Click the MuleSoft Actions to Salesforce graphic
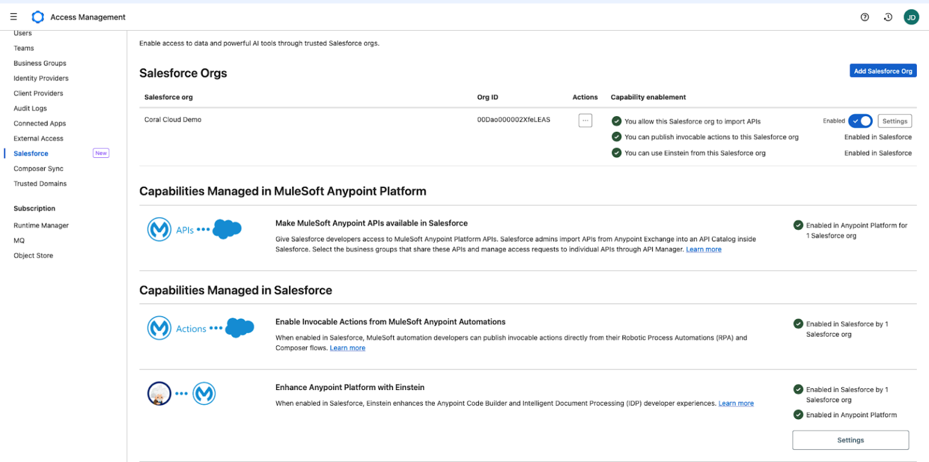Screen dimensions: 929x462 click(201, 328)
